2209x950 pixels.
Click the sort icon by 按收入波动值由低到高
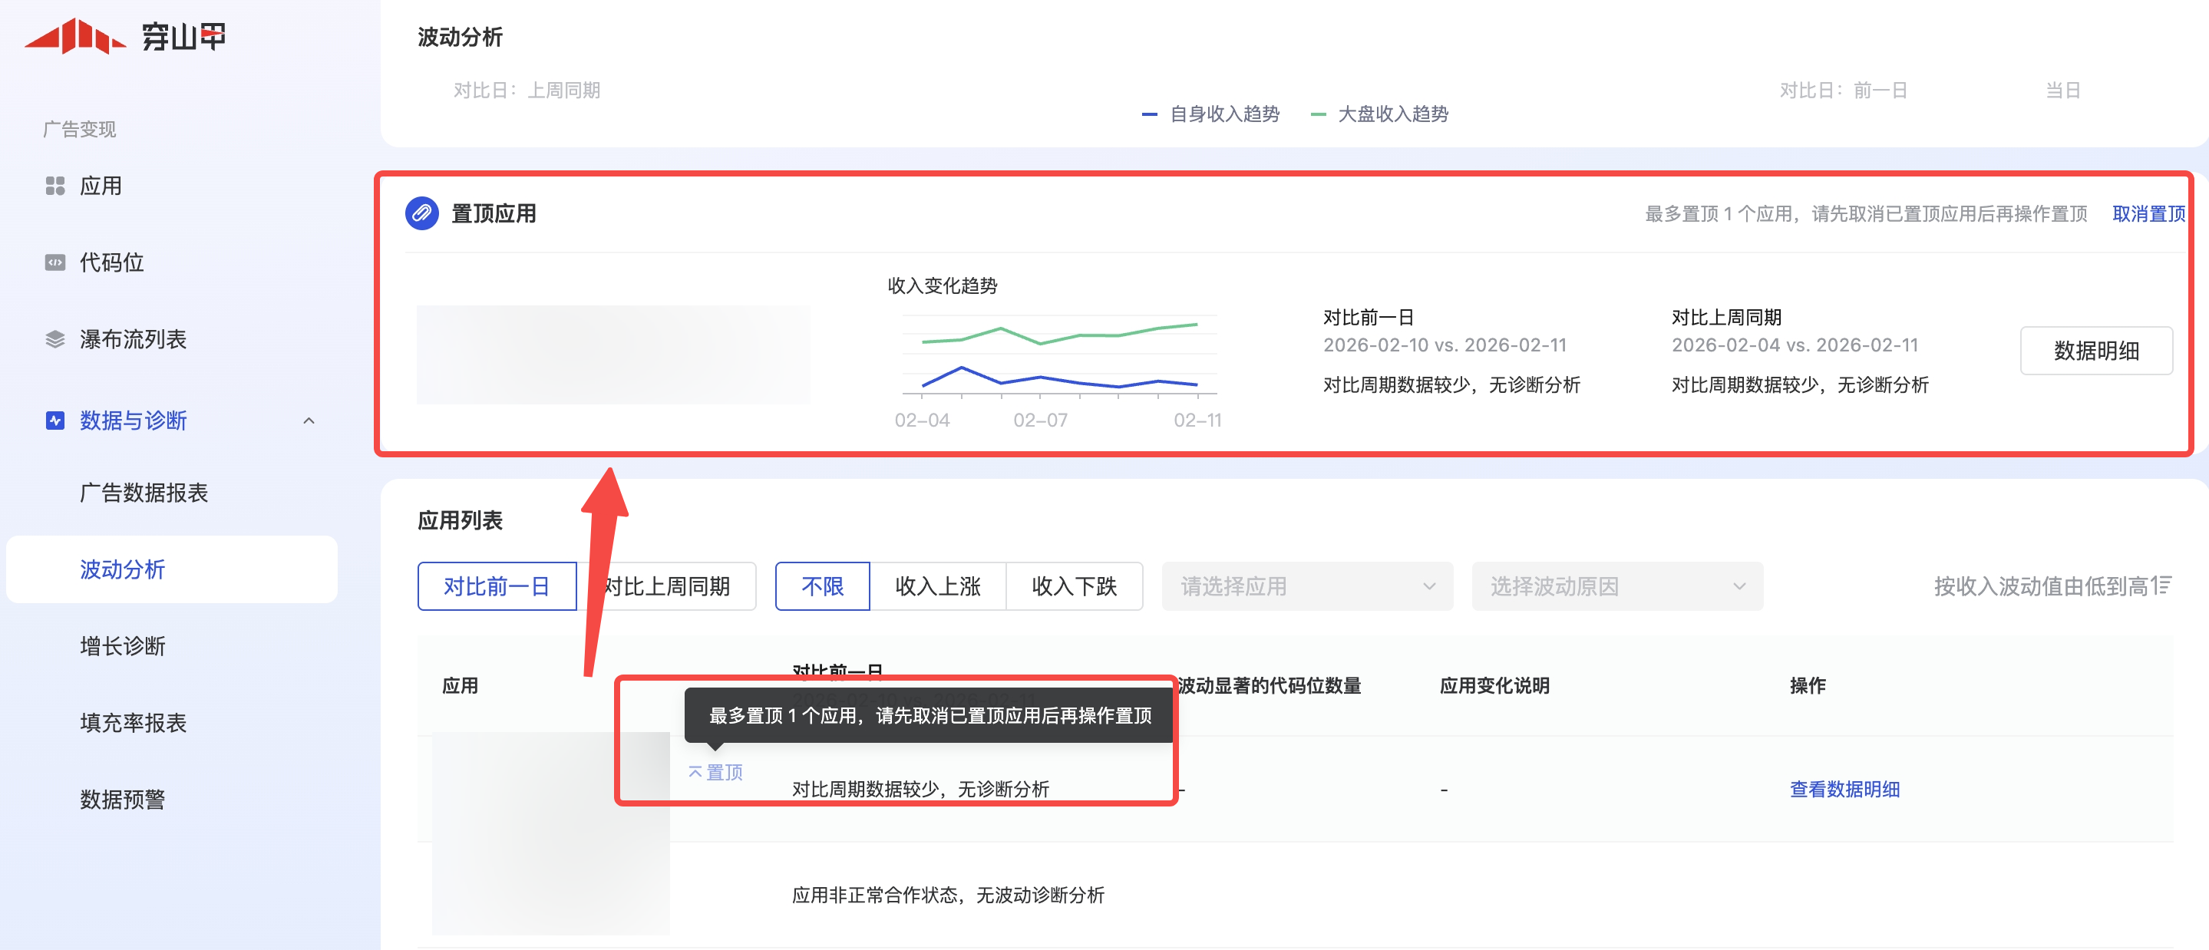(2163, 586)
